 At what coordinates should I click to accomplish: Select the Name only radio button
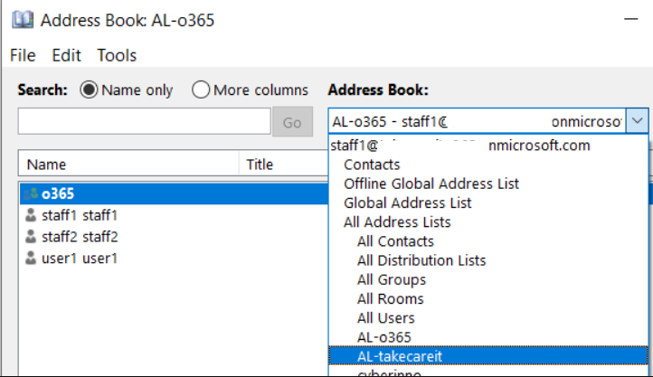coord(89,90)
